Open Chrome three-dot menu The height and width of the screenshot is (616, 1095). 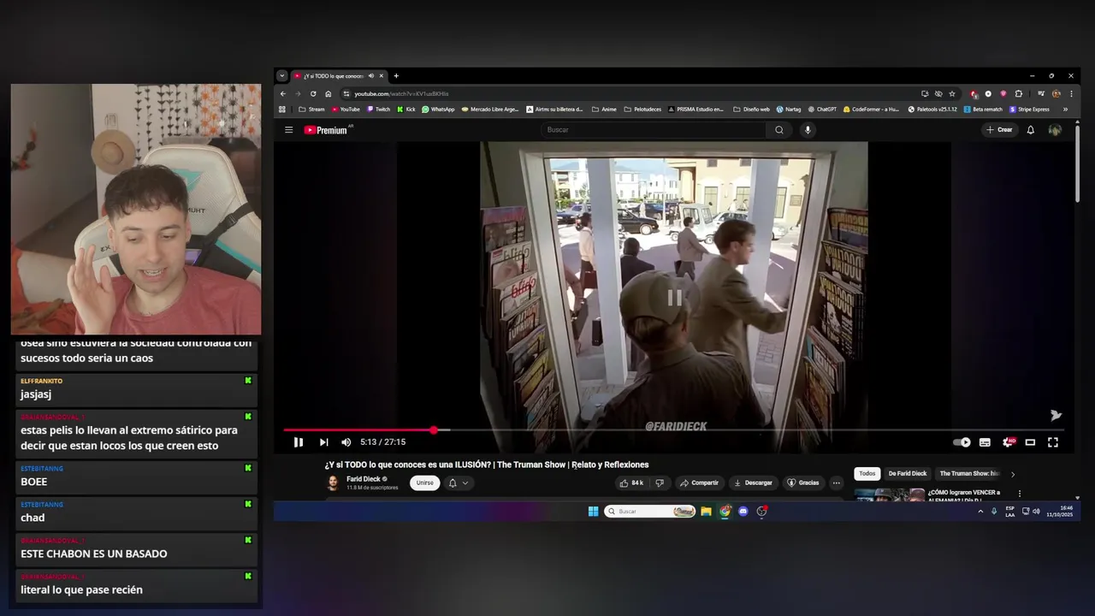[x=1071, y=93]
